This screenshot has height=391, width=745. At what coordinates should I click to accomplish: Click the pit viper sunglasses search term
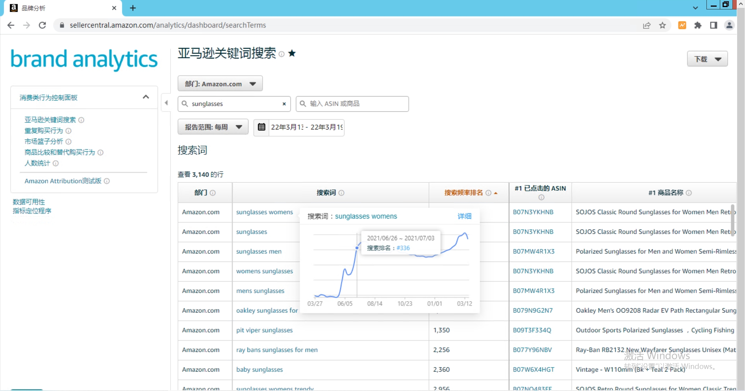[264, 330]
